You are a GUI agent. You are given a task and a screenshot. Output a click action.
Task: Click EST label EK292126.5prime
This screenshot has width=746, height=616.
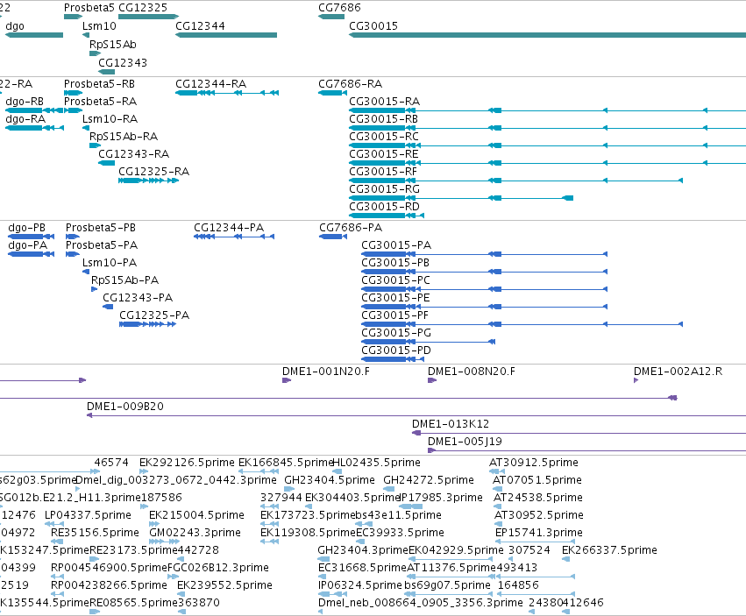point(187,463)
